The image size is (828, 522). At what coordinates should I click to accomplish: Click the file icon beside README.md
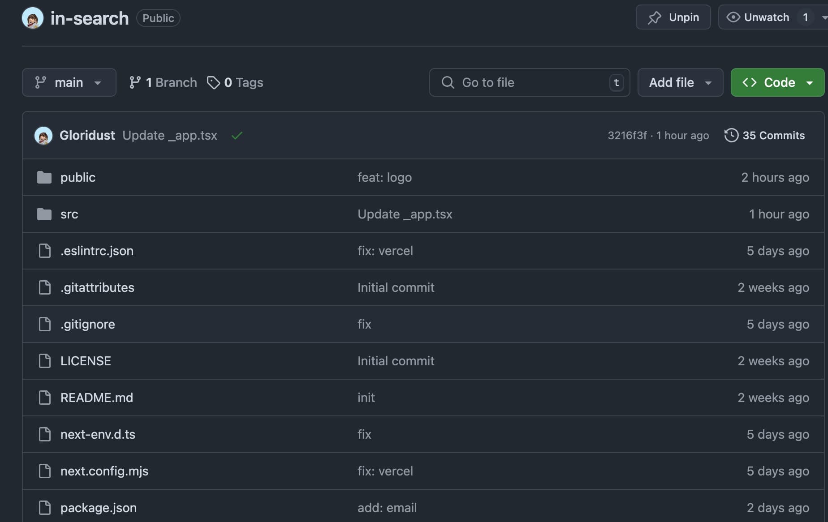(x=45, y=398)
